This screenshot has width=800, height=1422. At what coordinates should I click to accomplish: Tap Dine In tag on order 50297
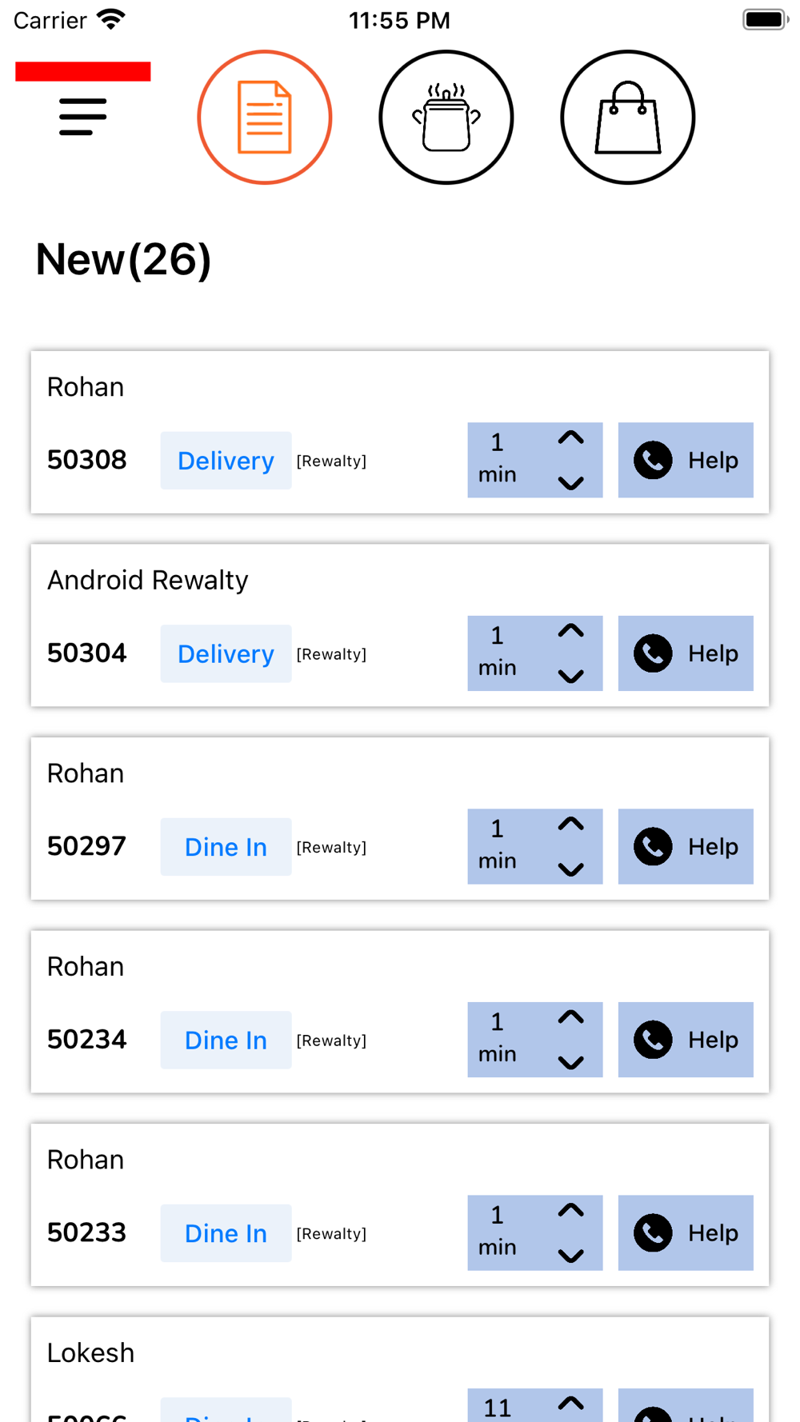pyautogui.click(x=226, y=847)
